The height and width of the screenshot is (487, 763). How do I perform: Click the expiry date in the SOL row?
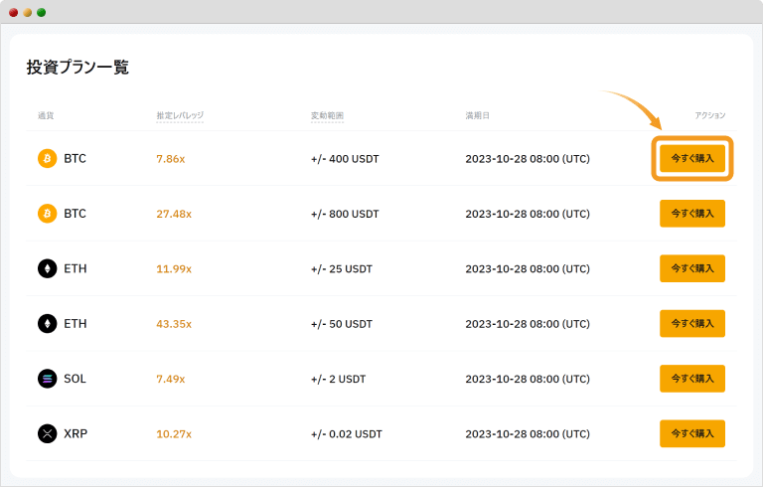pos(528,379)
